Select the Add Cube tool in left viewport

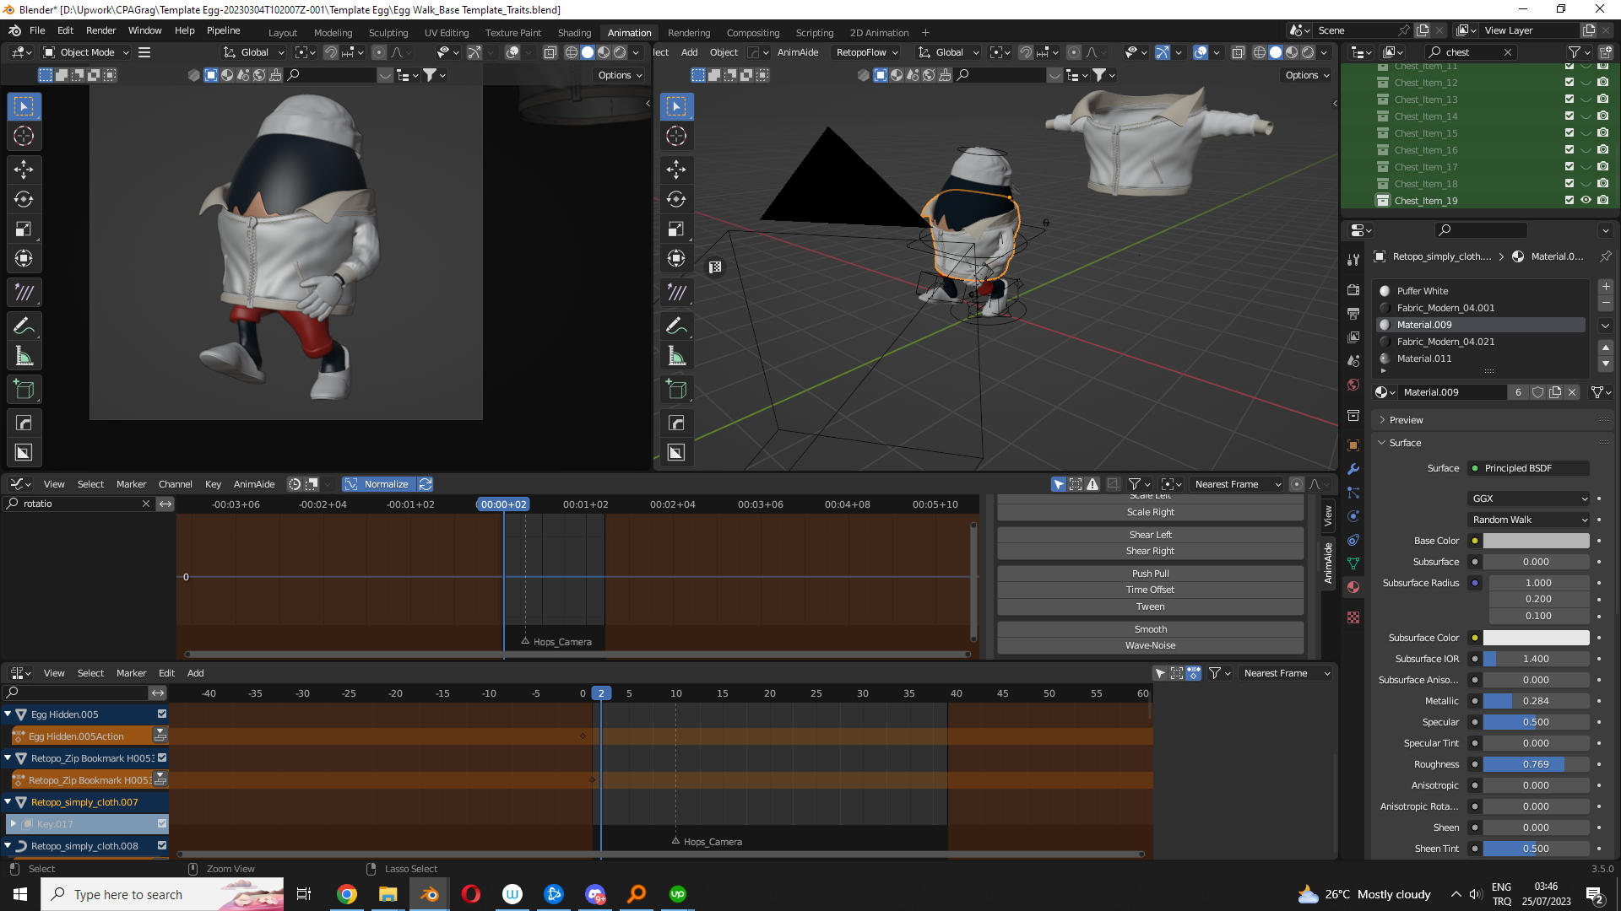click(24, 390)
